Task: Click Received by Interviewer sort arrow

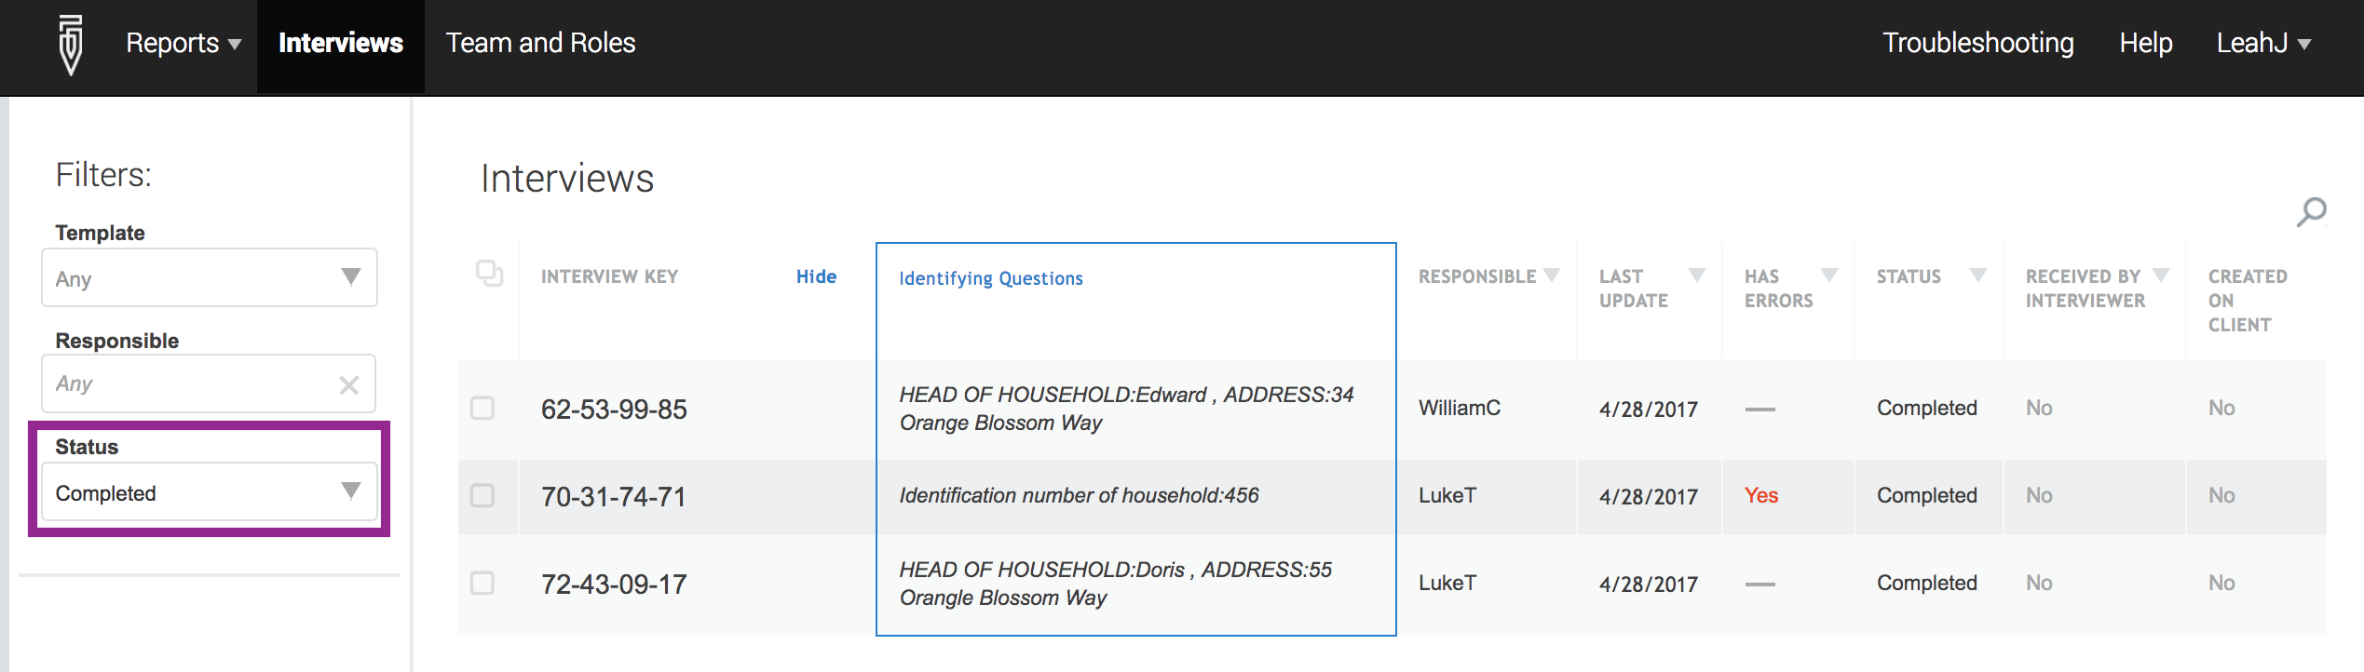Action: [x=2161, y=276]
